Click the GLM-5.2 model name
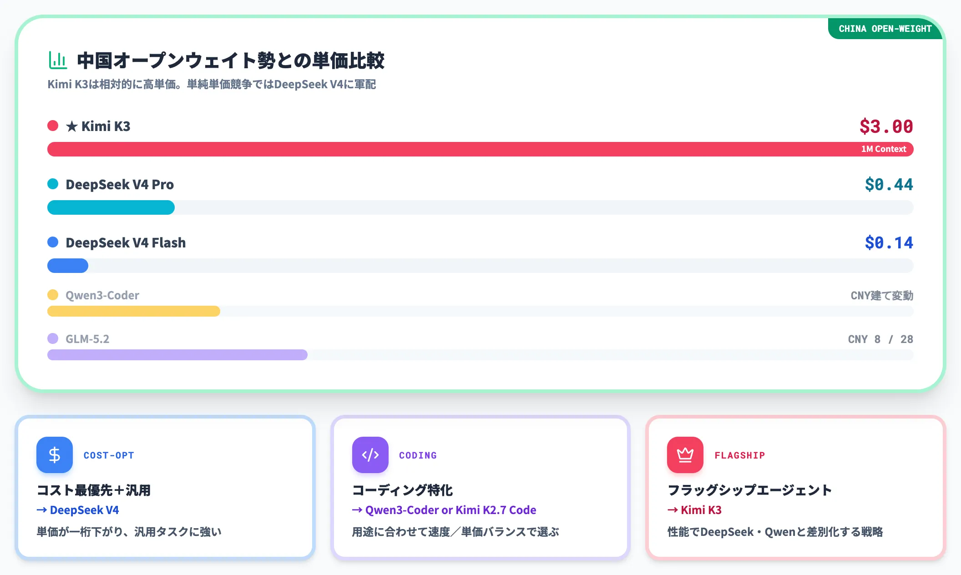This screenshot has height=575, width=961. [x=87, y=339]
